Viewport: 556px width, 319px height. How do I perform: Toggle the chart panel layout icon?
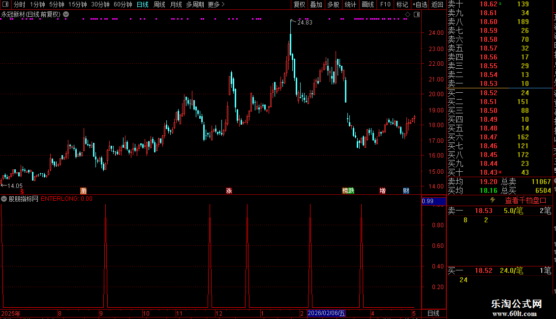coord(417,15)
